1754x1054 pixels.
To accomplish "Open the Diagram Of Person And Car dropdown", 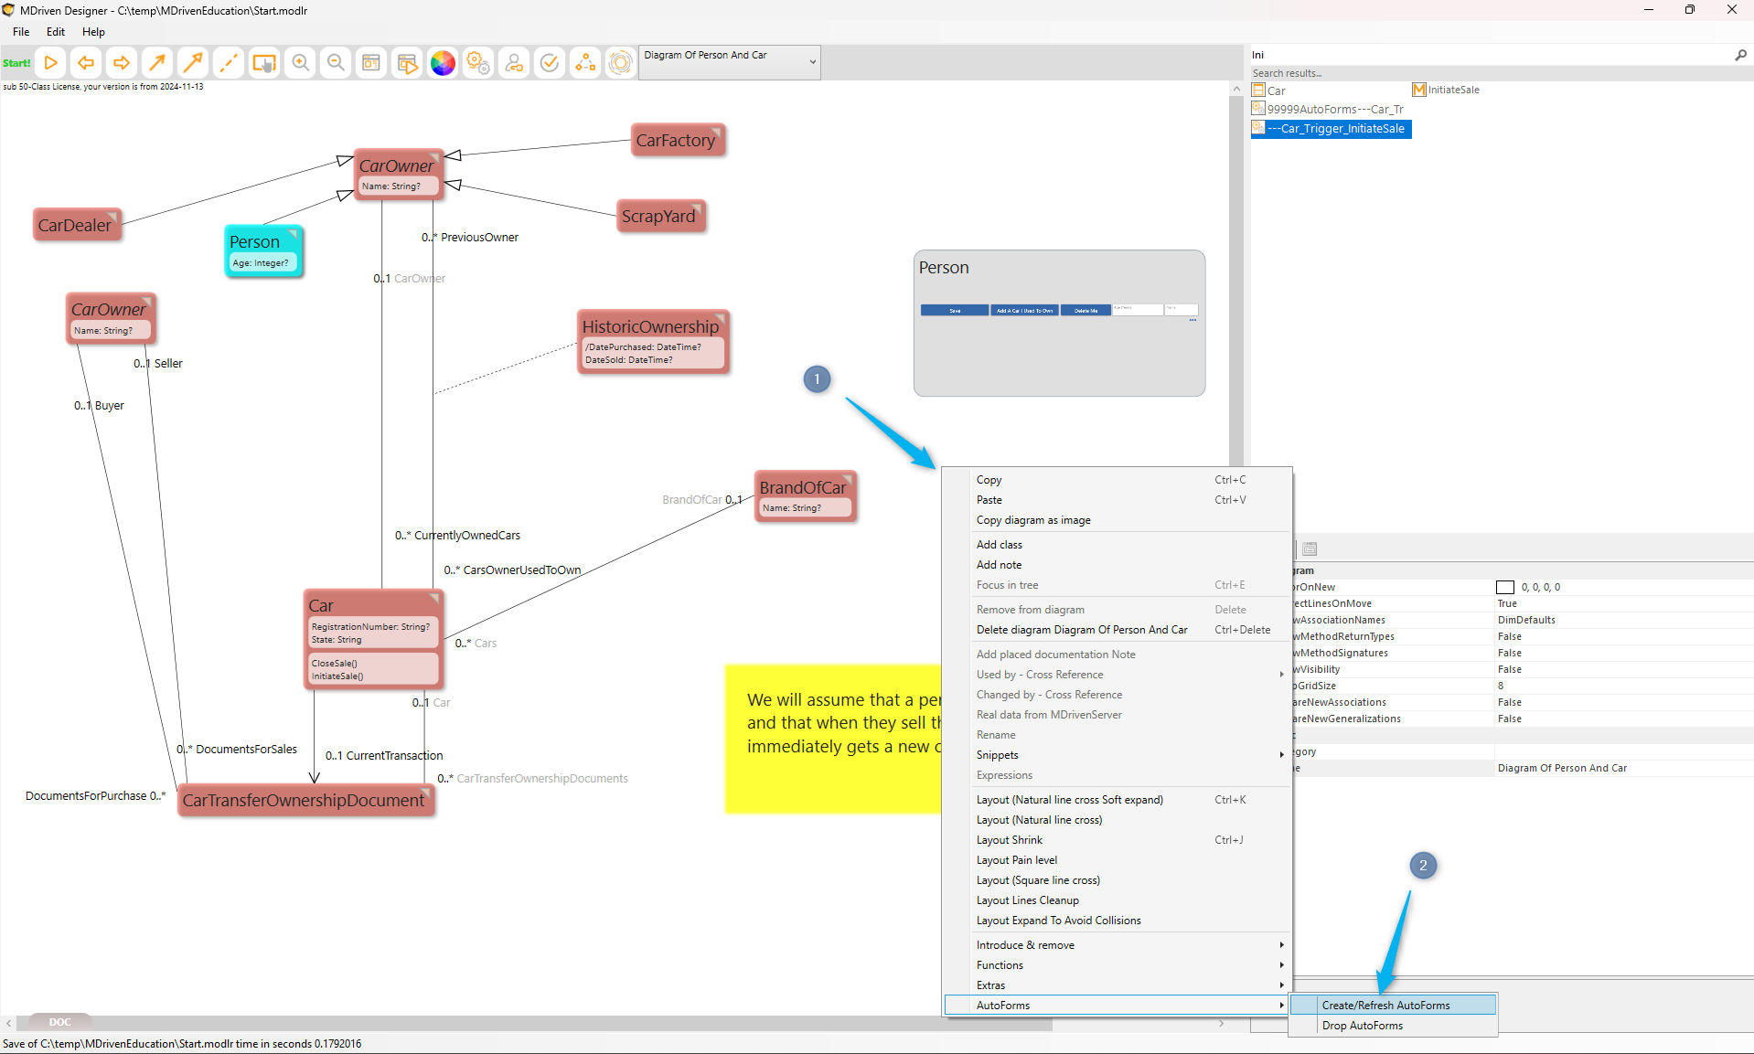I will pyautogui.click(x=729, y=62).
